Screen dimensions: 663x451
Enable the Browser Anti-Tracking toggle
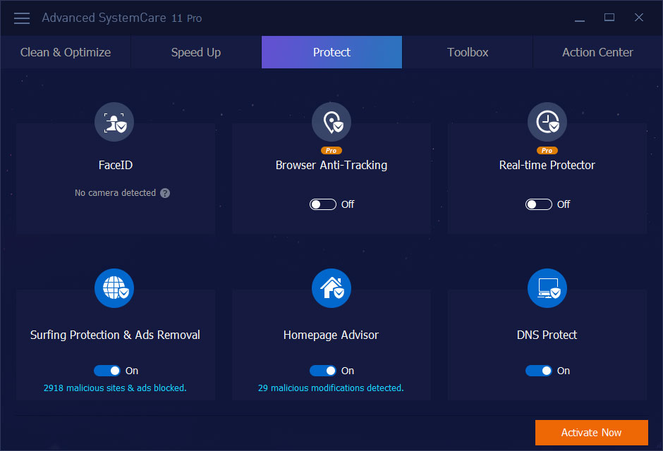[x=323, y=204]
